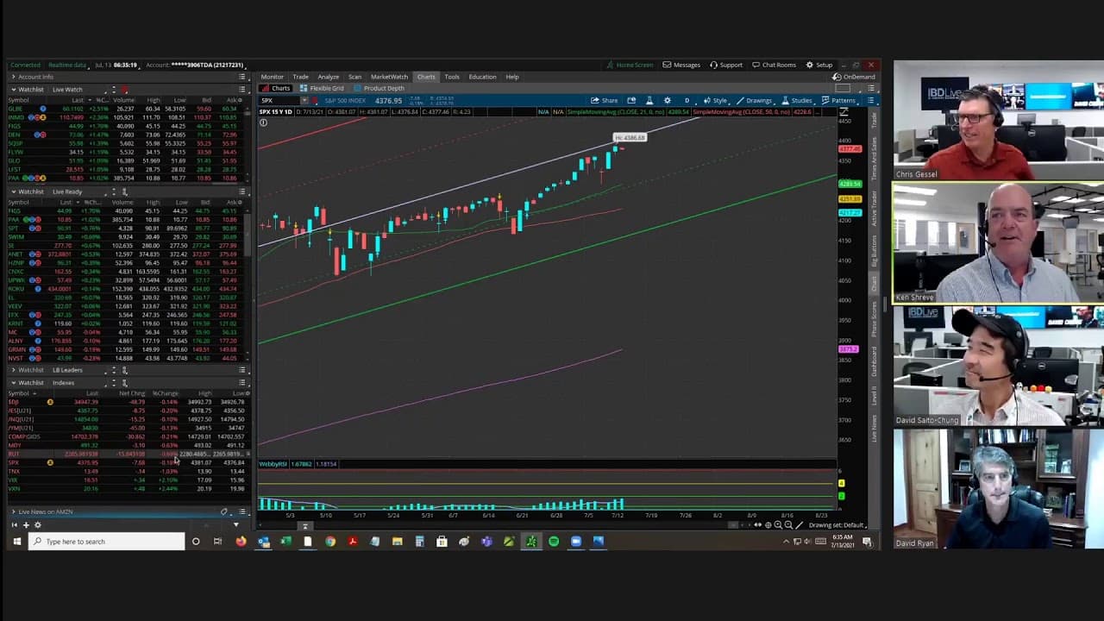Open the Scan tab

click(x=354, y=77)
